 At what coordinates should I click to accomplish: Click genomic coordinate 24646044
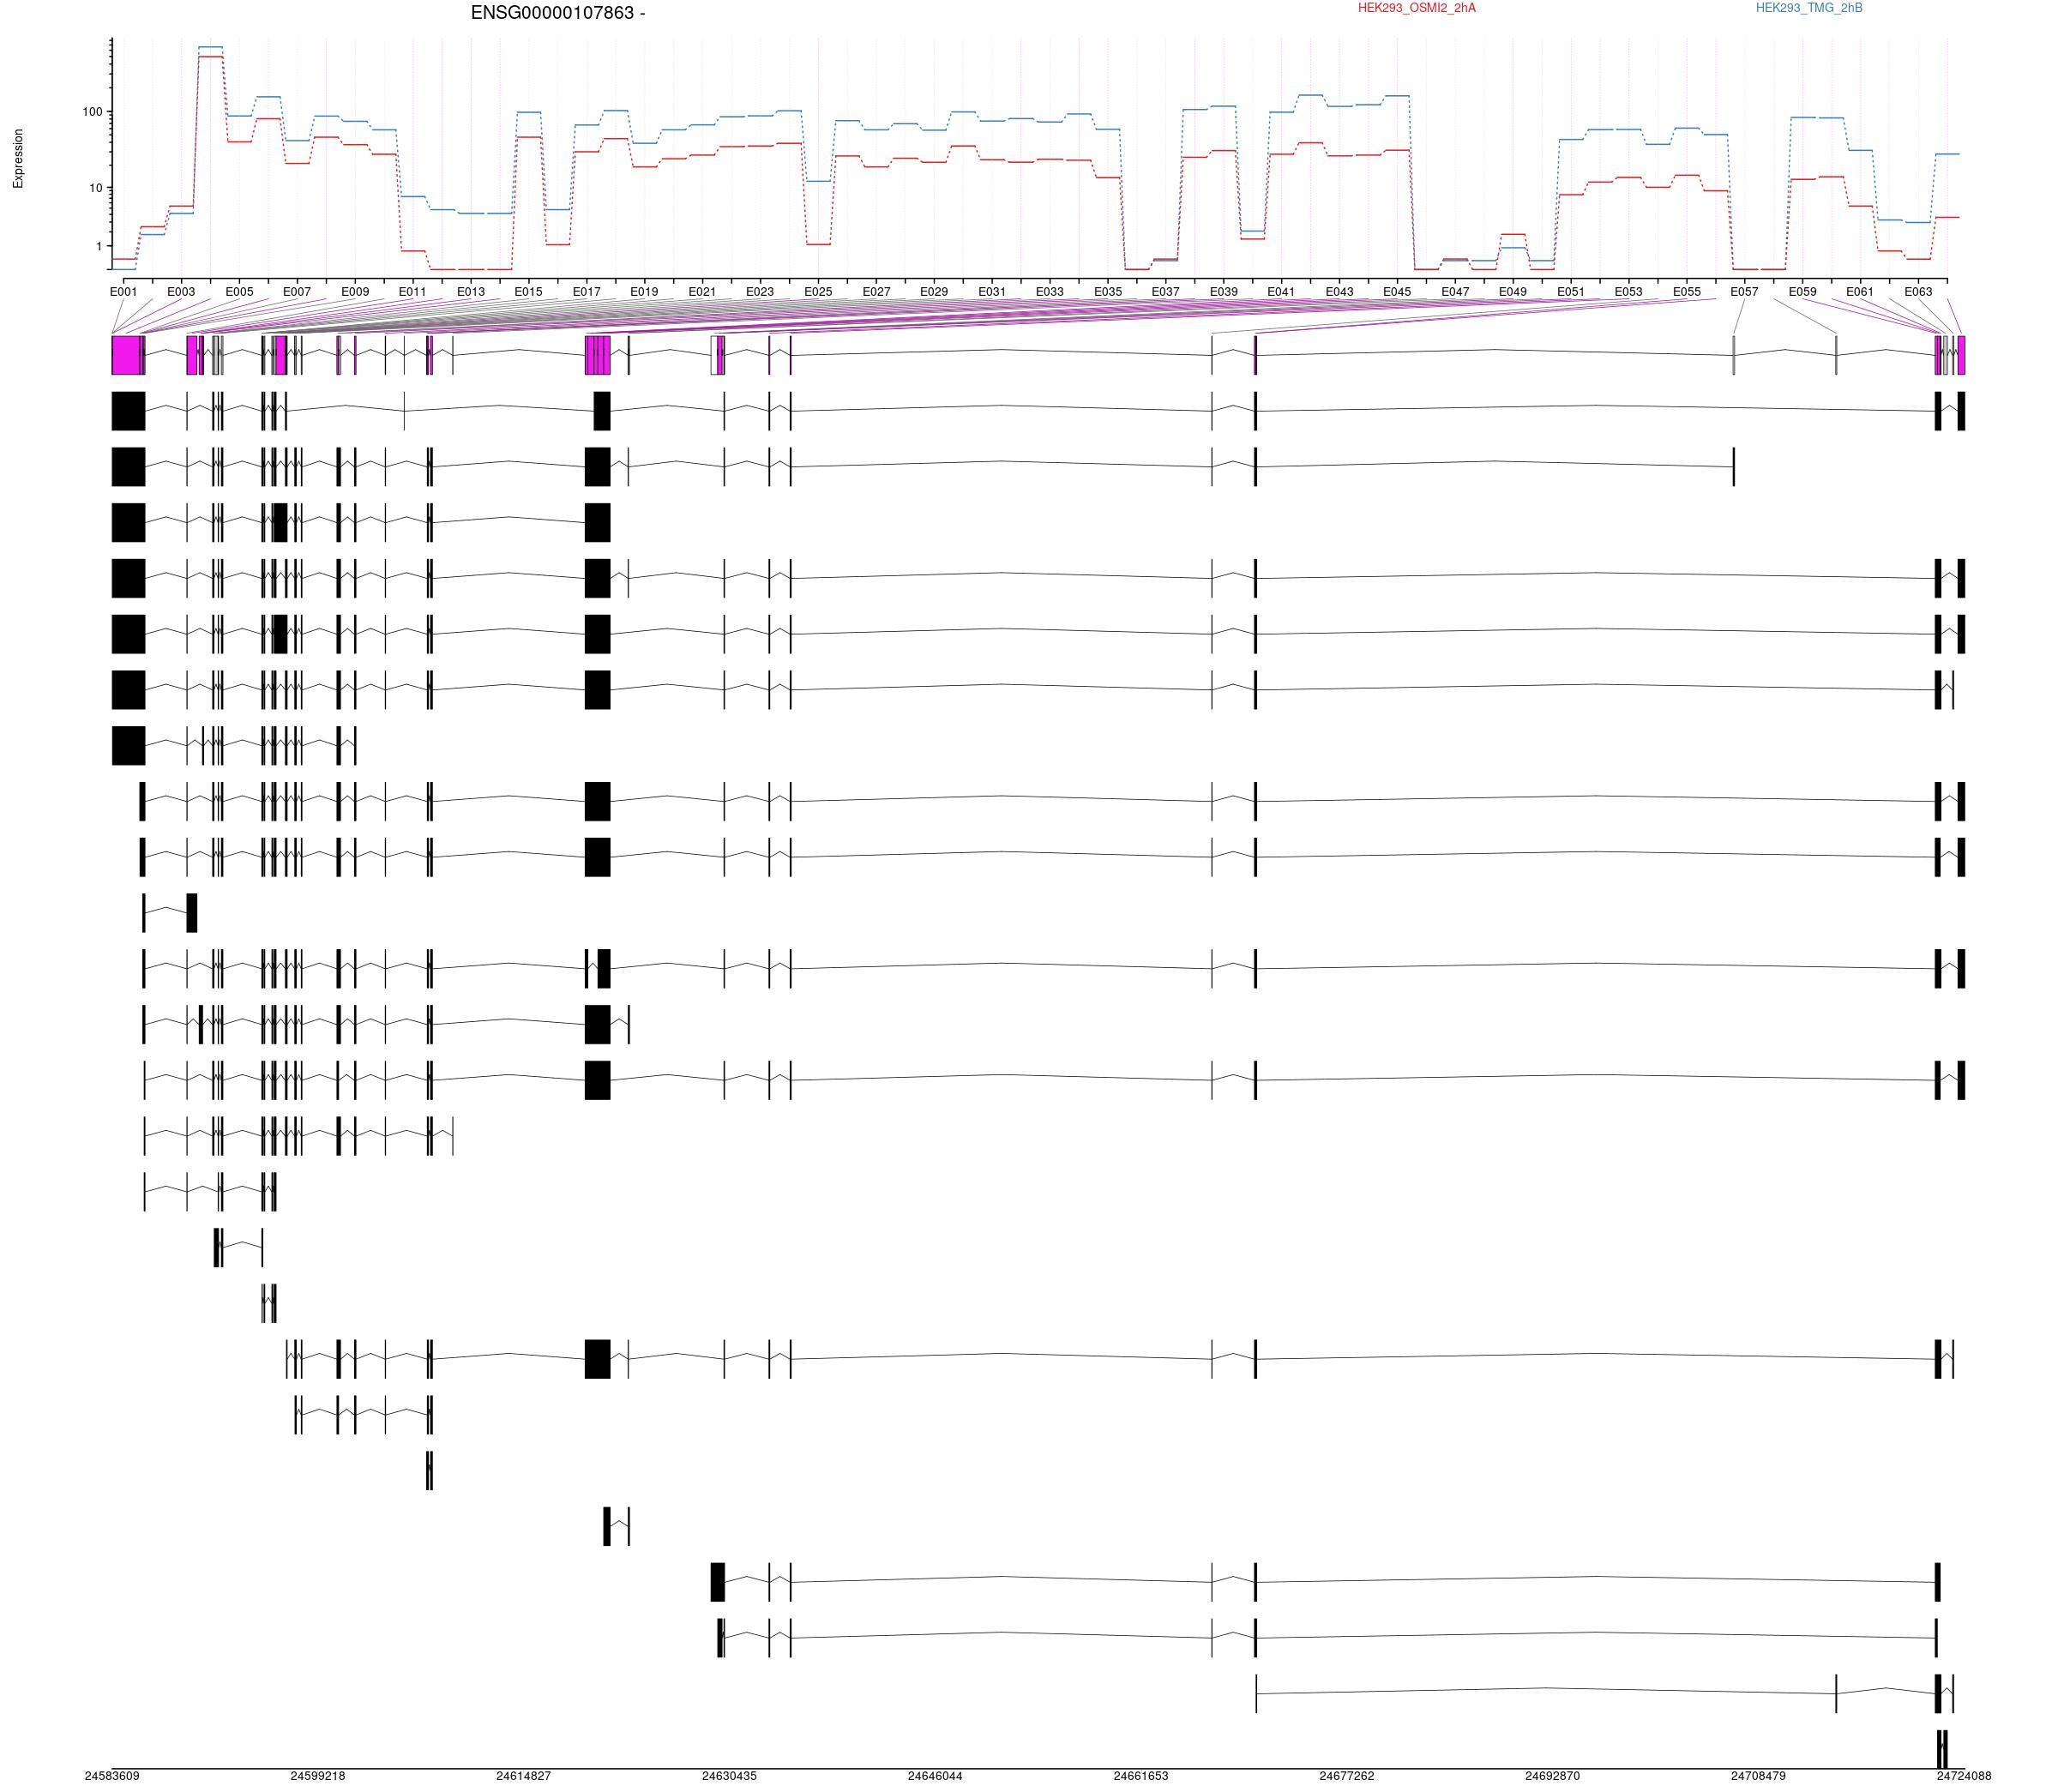pyautogui.click(x=935, y=1776)
